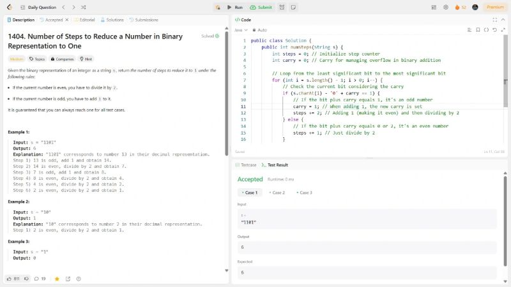Click the bookmark icon in code editor

477,30
